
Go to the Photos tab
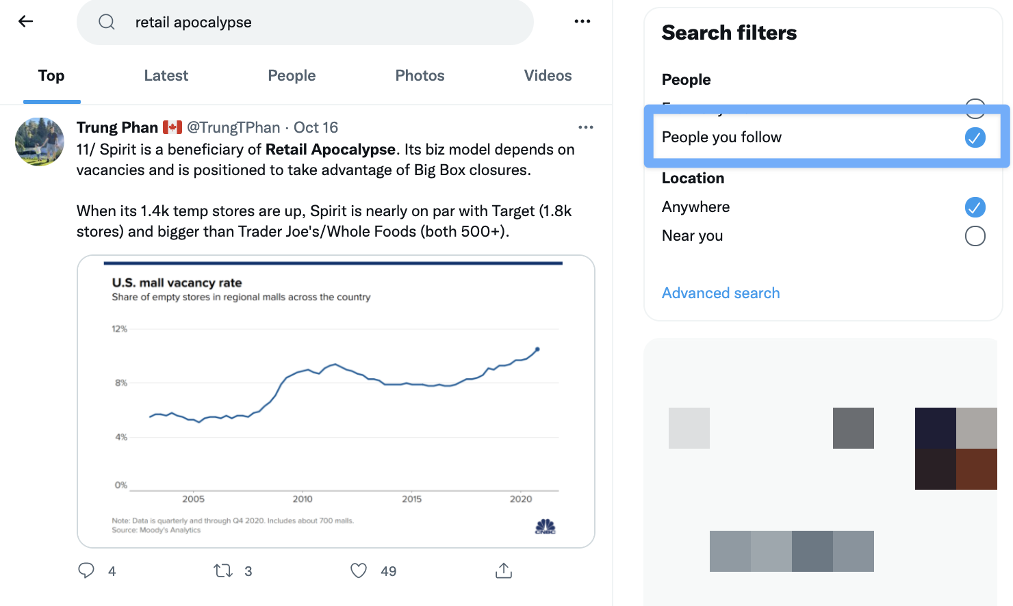point(420,76)
